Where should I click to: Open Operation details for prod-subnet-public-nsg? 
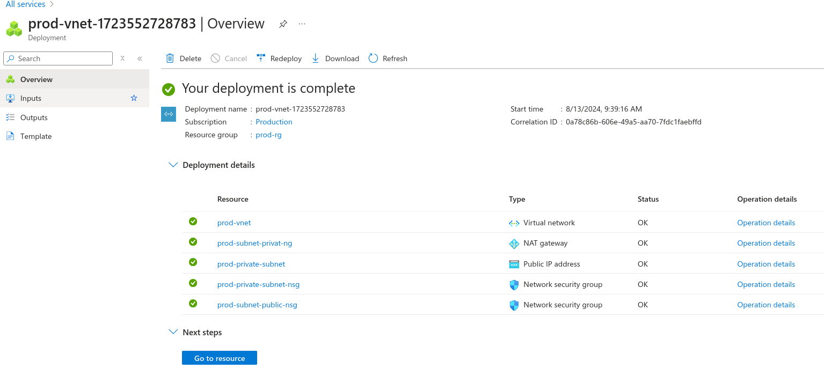coord(766,305)
